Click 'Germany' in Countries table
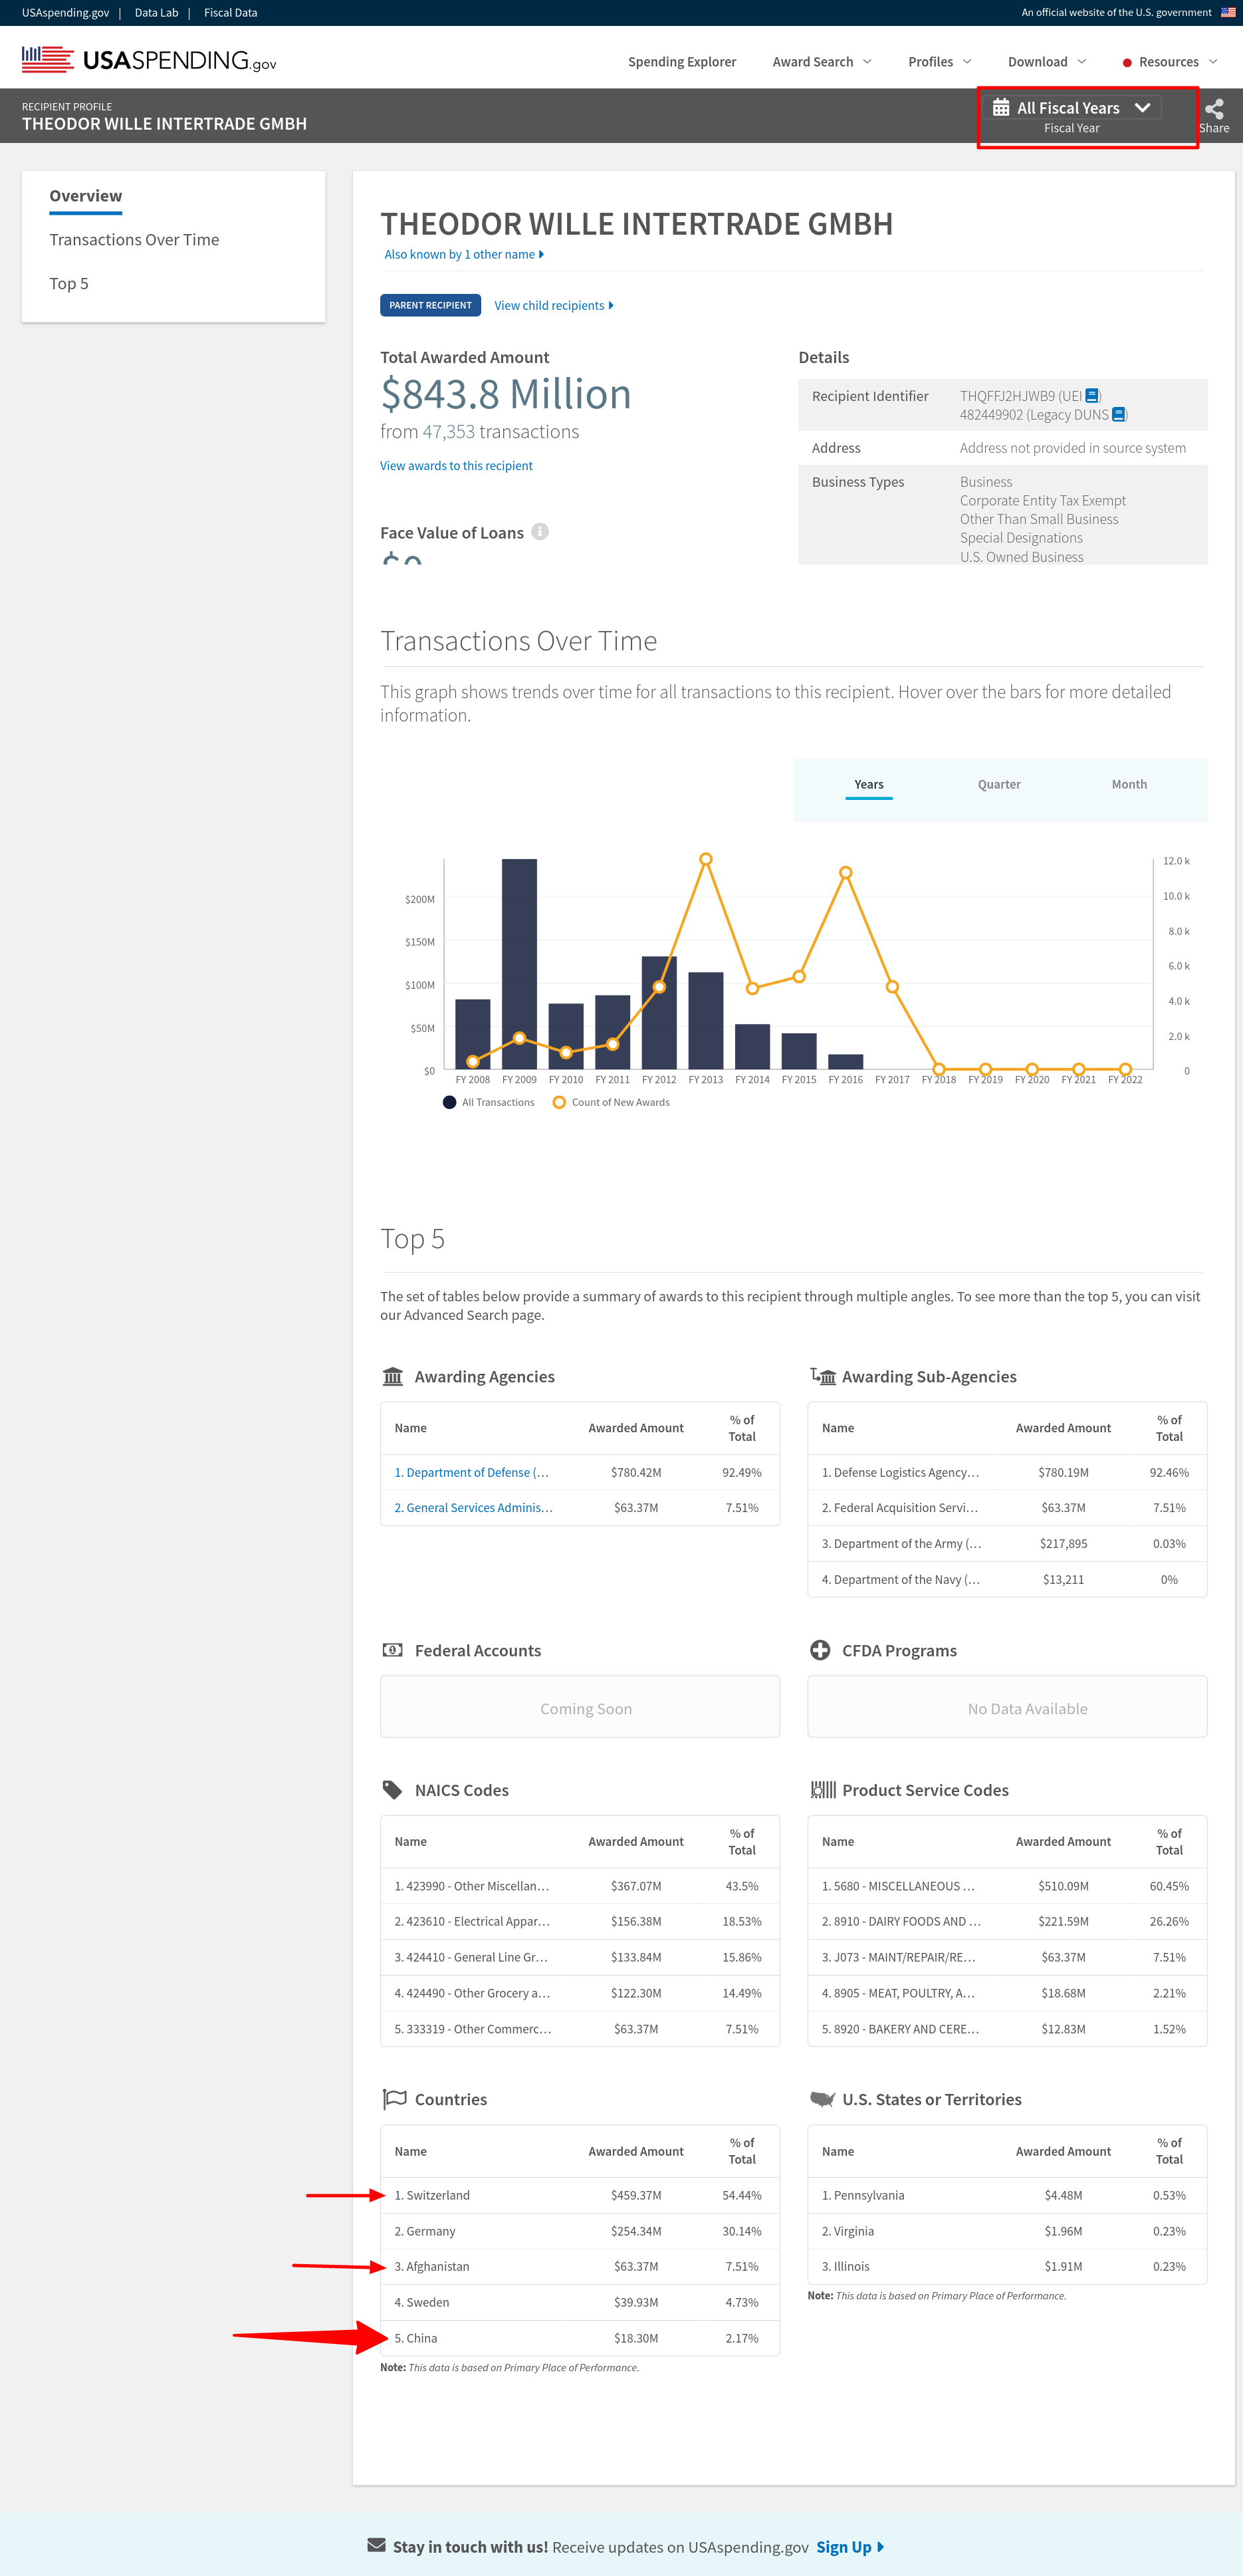1243x2576 pixels. 431,2231
